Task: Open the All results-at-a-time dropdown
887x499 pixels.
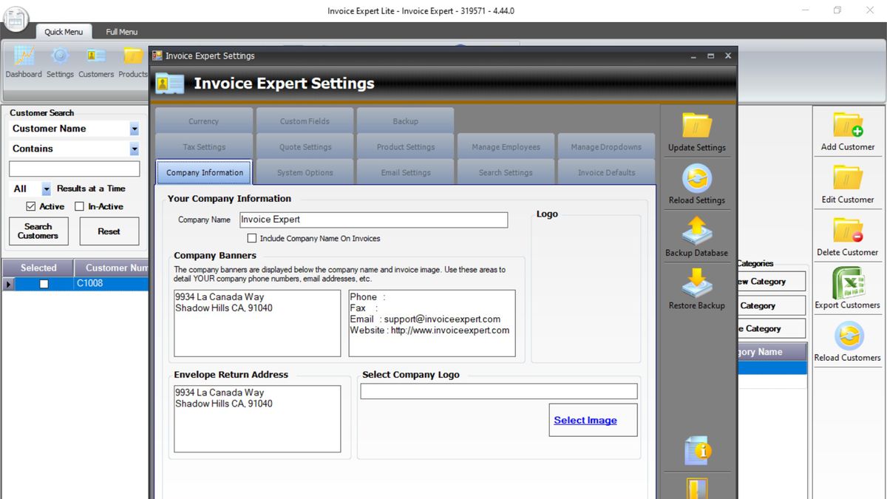Action: tap(47, 189)
